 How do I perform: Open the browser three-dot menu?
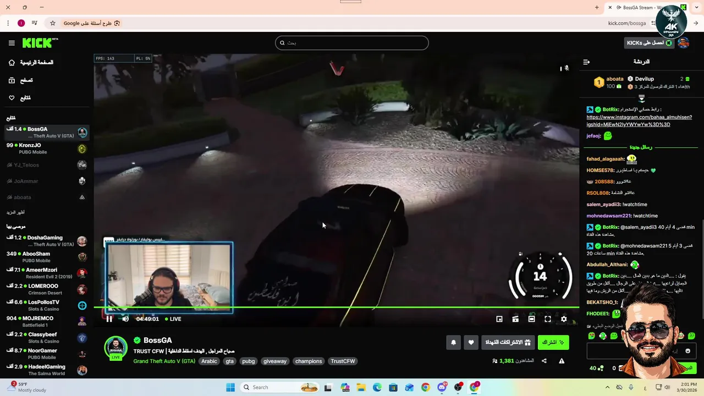(8, 23)
